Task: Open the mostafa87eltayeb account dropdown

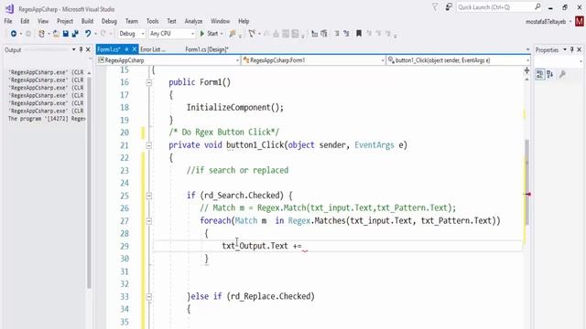Action: [570, 22]
